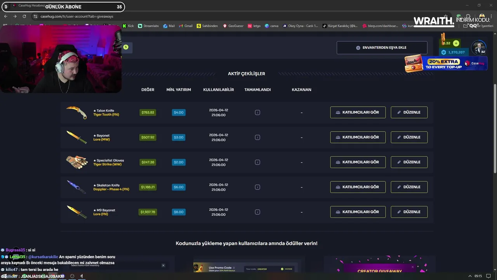Open the letgo bookmark

pos(254,26)
